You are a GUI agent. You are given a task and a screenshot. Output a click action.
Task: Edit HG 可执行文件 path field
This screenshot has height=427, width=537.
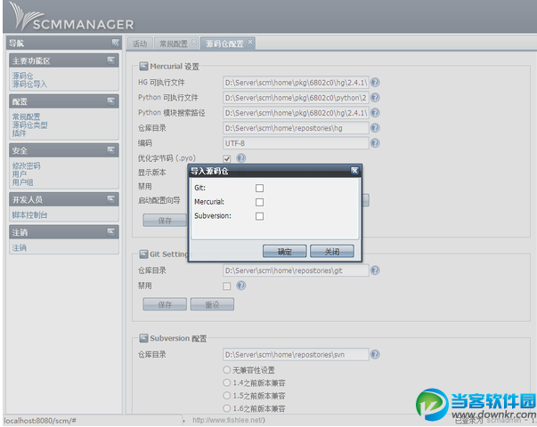point(296,83)
